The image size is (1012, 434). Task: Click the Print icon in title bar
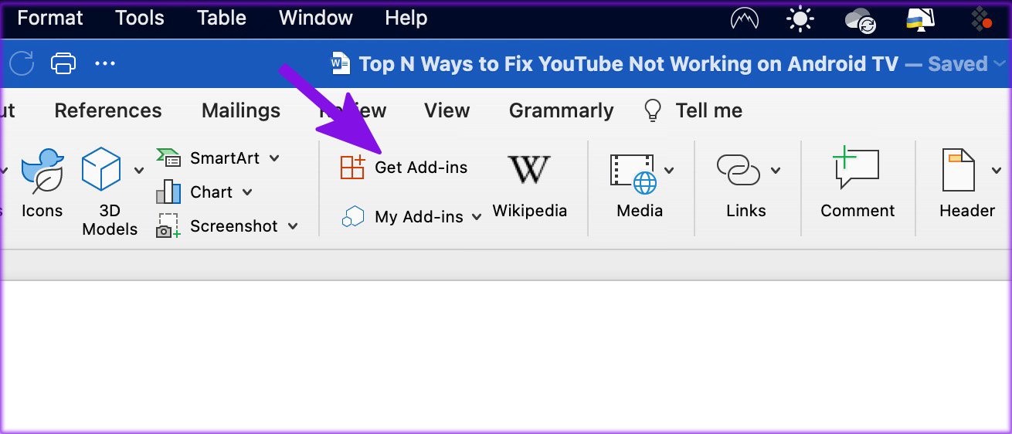coord(63,63)
